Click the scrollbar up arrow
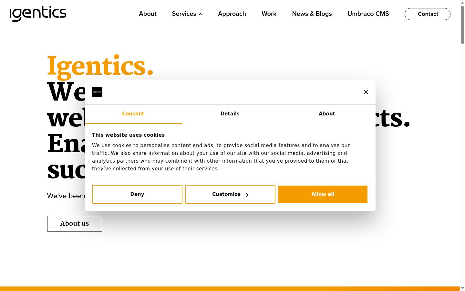This screenshot has height=291, width=465. 462,2
